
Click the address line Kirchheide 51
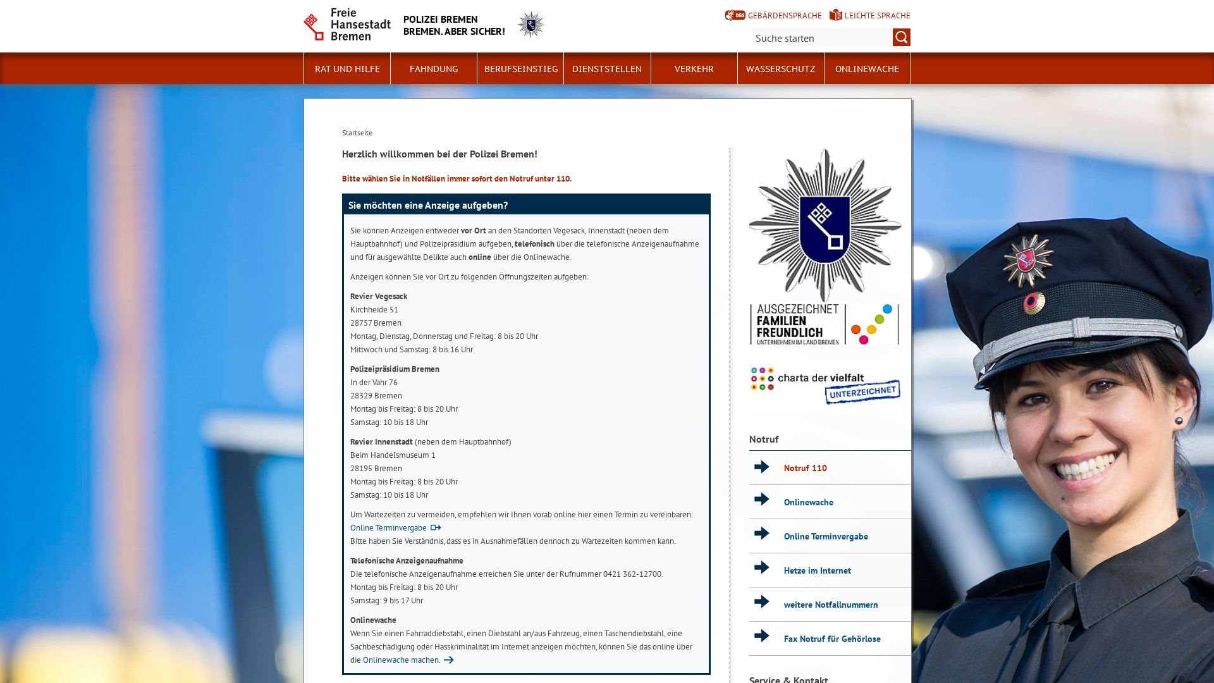pos(374,309)
